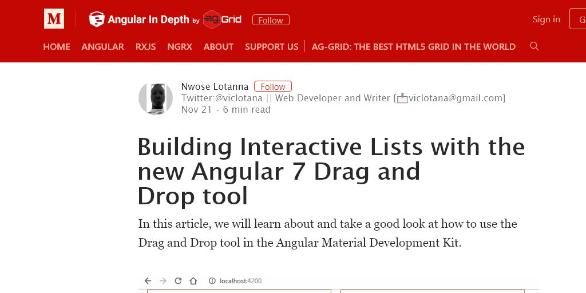
Task: Click the author bio with Twitter:@viclotana
Action: point(343,98)
